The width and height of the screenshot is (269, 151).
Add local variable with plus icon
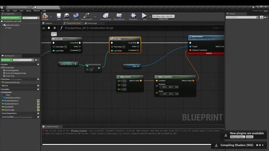tap(38, 117)
